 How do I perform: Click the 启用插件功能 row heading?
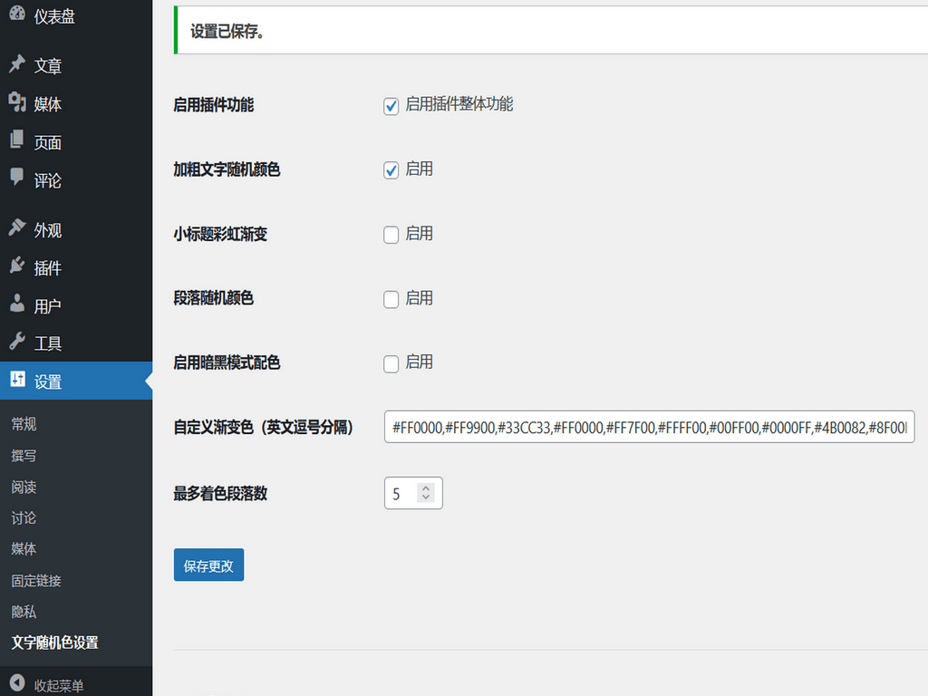[214, 105]
